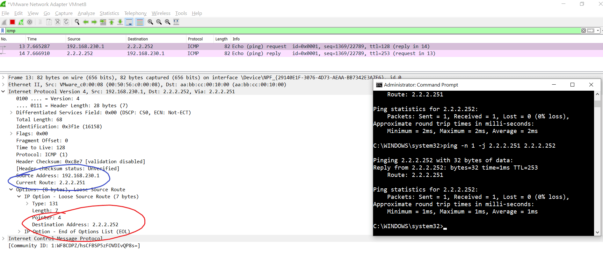Screen dimensions: 603x259
Task: Open the Analyze menu
Action: click(x=86, y=13)
